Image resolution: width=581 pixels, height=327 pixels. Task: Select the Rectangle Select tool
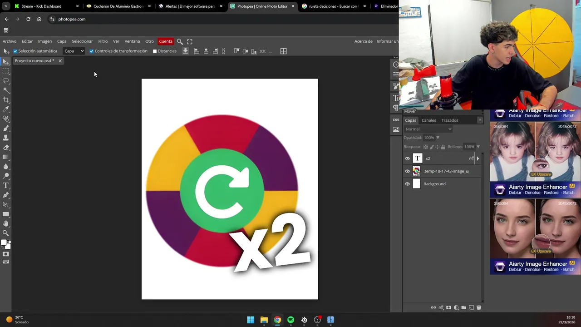[6, 71]
